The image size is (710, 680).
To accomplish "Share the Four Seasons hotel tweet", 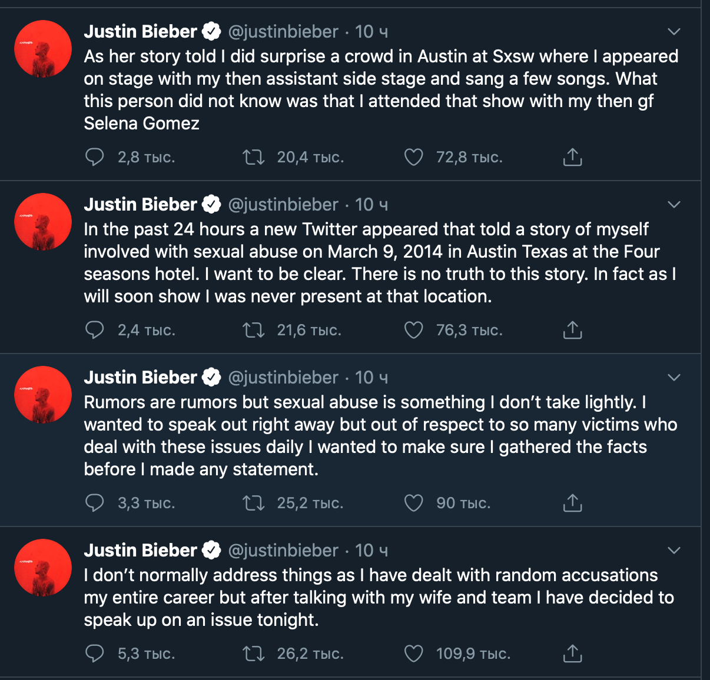I will [572, 330].
